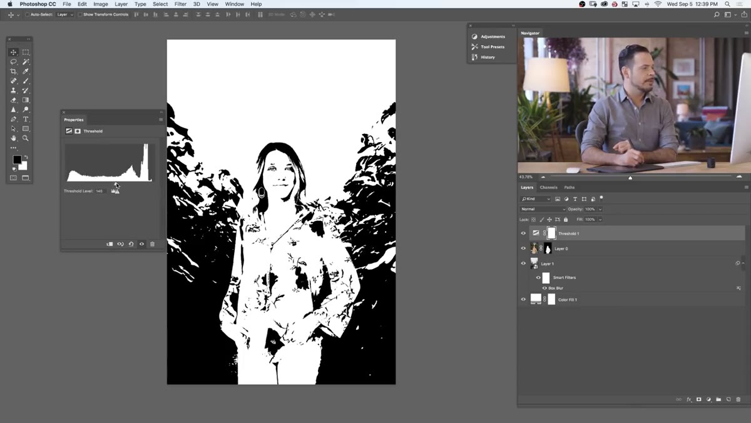Image resolution: width=751 pixels, height=423 pixels.
Task: Select the Eraser tool
Action: pos(14,100)
